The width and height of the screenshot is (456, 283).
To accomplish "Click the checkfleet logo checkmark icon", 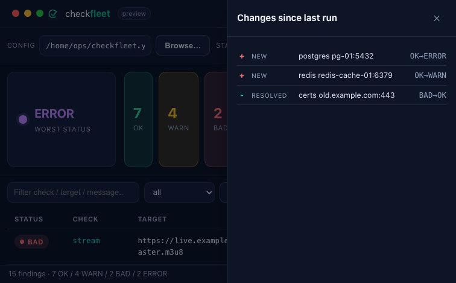I will point(53,14).
